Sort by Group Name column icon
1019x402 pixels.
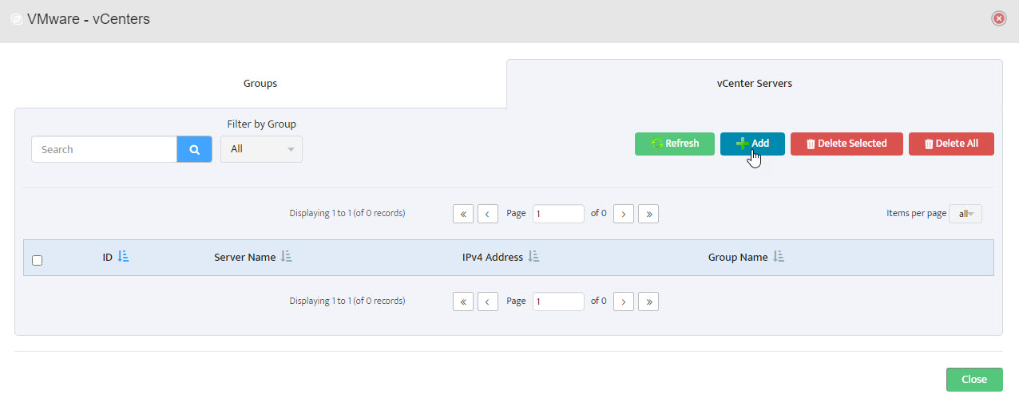pyautogui.click(x=779, y=257)
